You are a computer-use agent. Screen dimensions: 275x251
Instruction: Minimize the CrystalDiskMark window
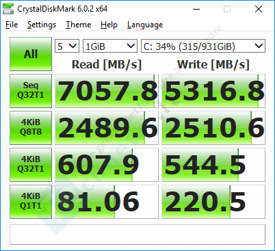click(196, 9)
